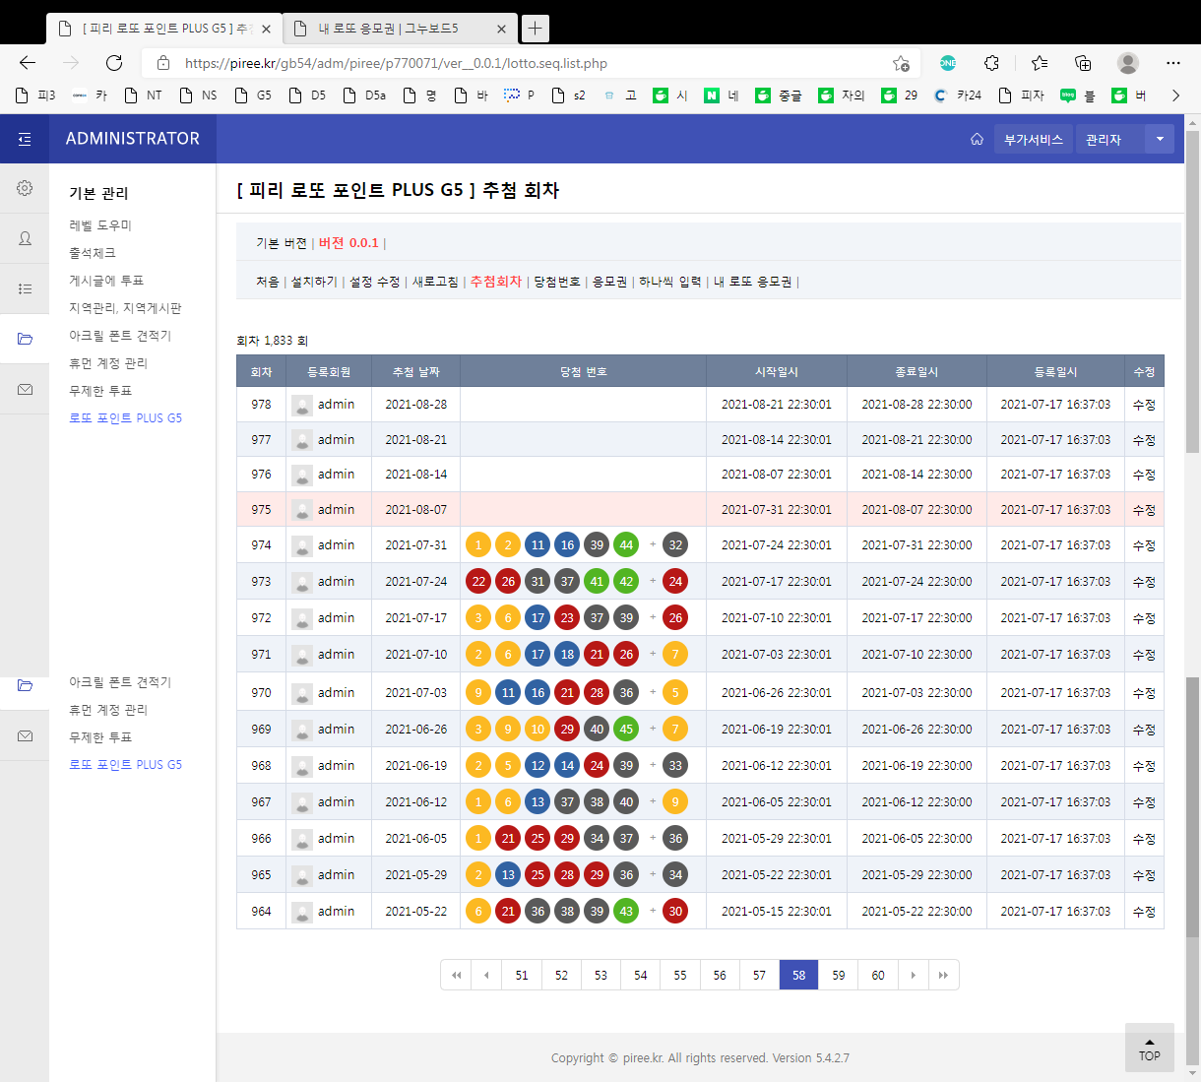Jump to last page pagination arrow
This screenshot has height=1082, width=1201.
click(943, 975)
